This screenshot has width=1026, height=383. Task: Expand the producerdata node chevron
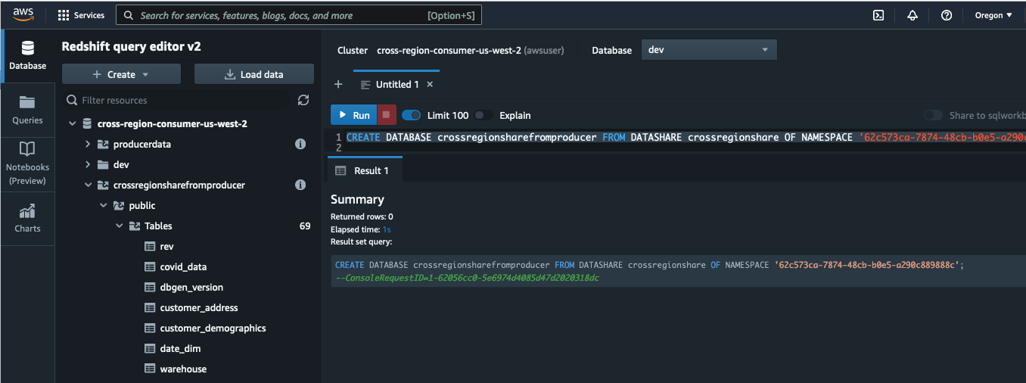[x=88, y=144]
